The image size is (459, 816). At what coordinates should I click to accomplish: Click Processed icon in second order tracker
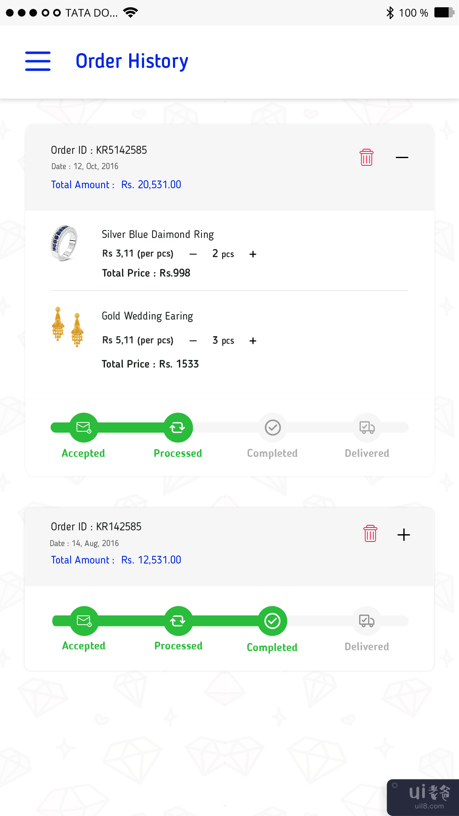pos(178,621)
